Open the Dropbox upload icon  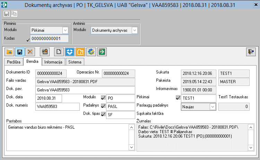70,52
